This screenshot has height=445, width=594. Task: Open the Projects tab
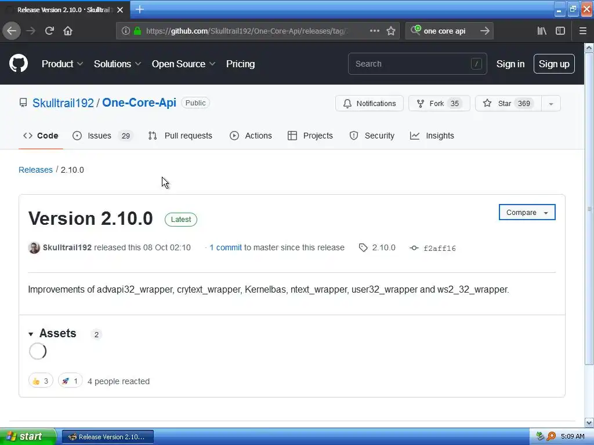(x=310, y=136)
